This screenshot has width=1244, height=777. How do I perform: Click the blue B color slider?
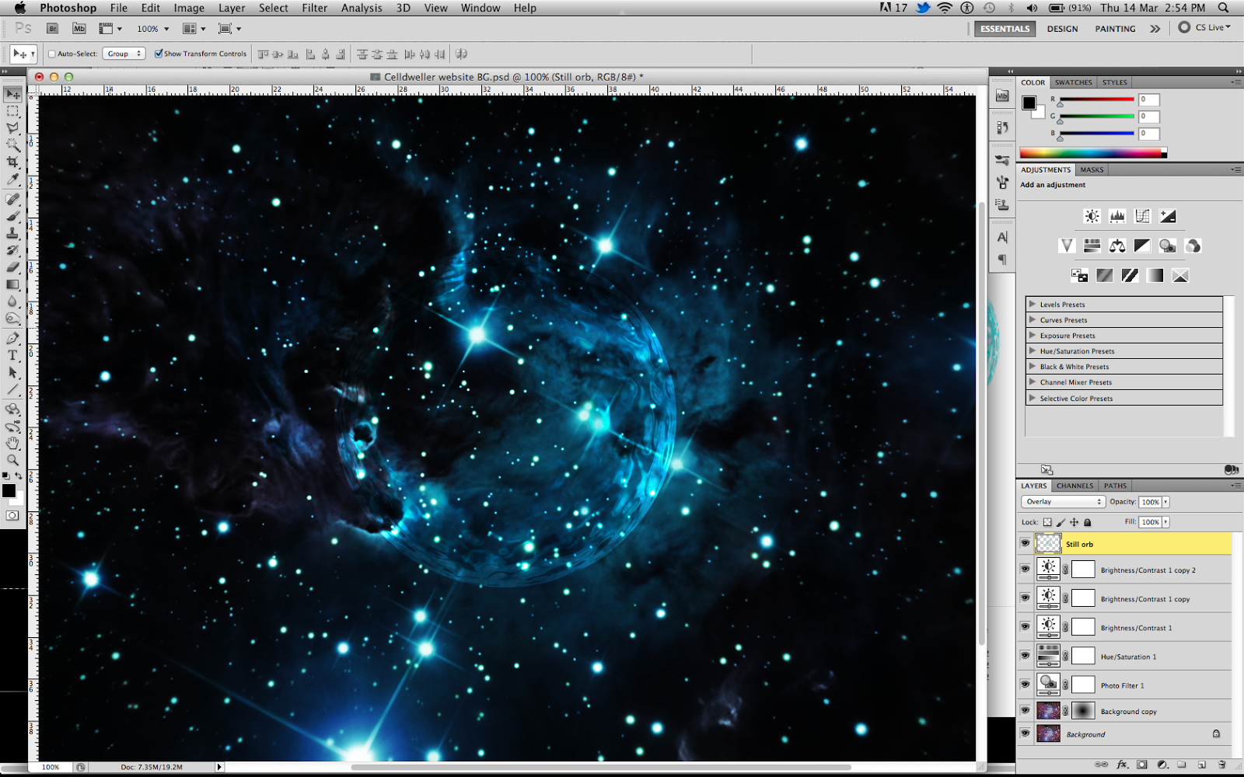1096,134
